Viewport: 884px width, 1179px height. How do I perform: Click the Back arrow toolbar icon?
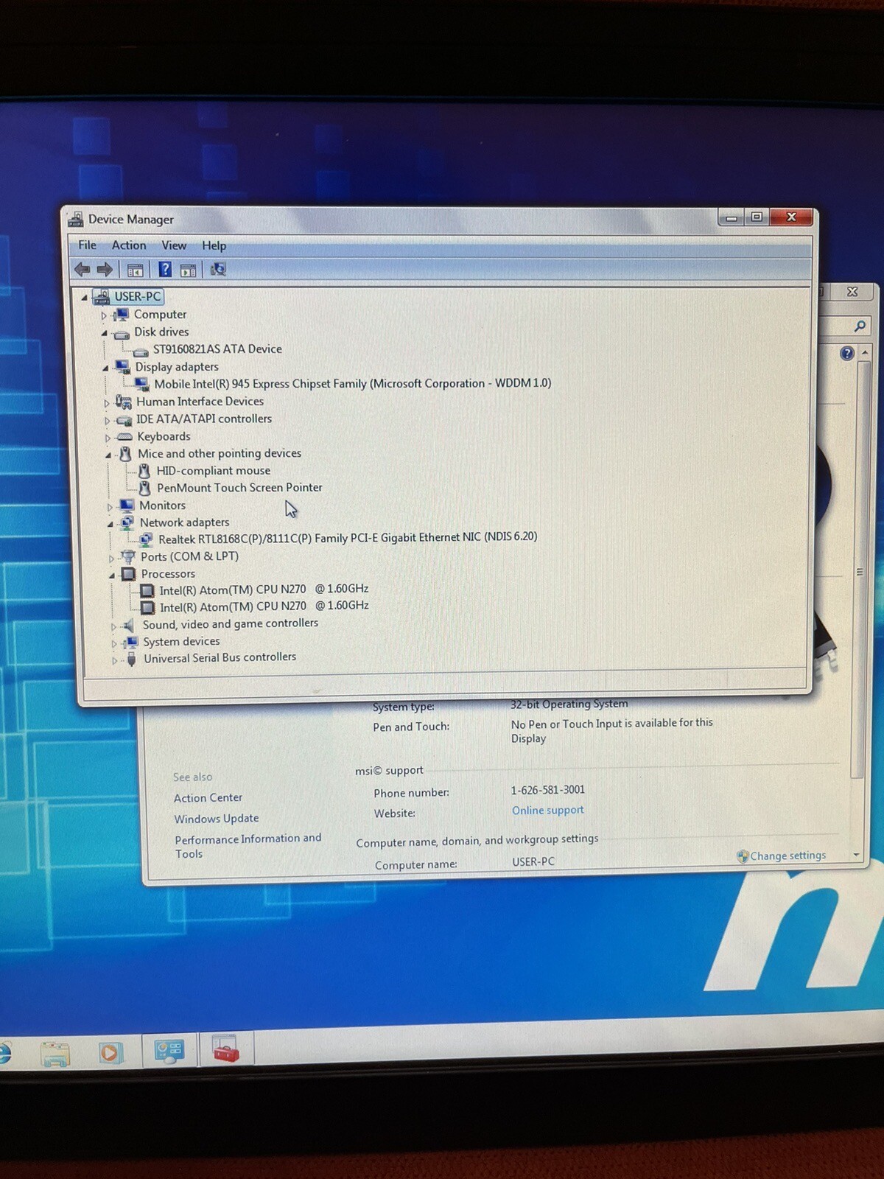83,270
